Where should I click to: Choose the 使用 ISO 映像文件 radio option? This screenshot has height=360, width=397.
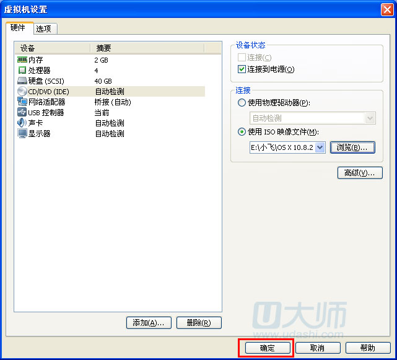(x=242, y=132)
